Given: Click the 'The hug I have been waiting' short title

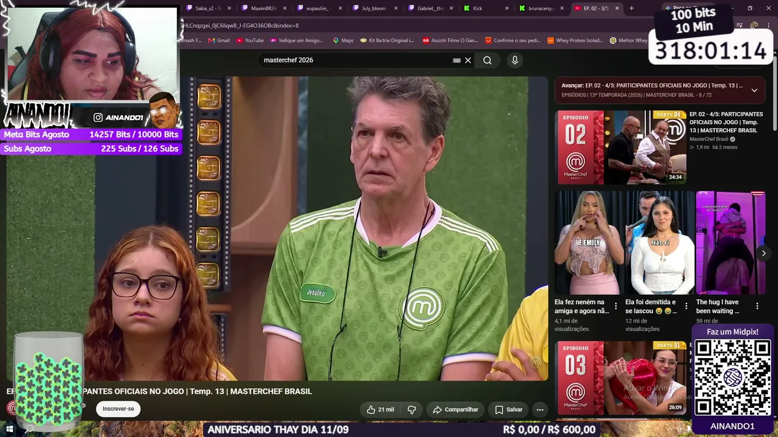Looking at the screenshot, I should coord(718,307).
